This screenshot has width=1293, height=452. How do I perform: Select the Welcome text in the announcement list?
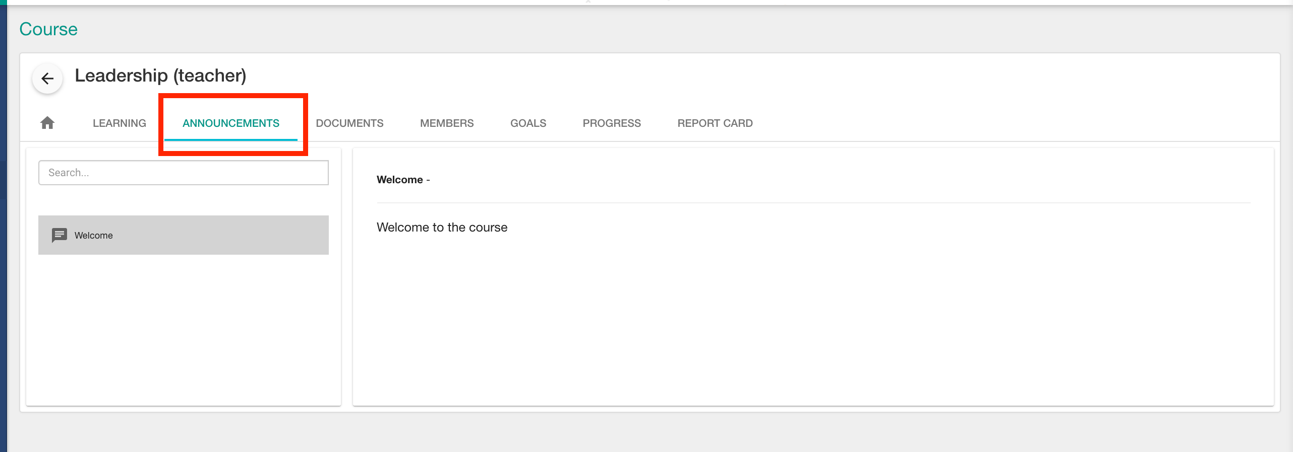coord(94,236)
